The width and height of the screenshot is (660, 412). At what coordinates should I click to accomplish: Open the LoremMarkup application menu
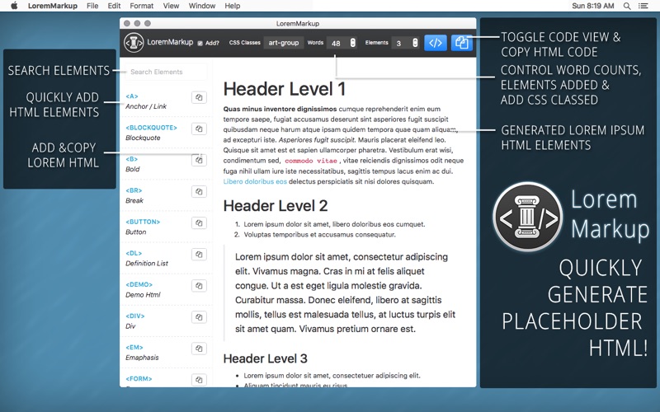pyautogui.click(x=53, y=6)
